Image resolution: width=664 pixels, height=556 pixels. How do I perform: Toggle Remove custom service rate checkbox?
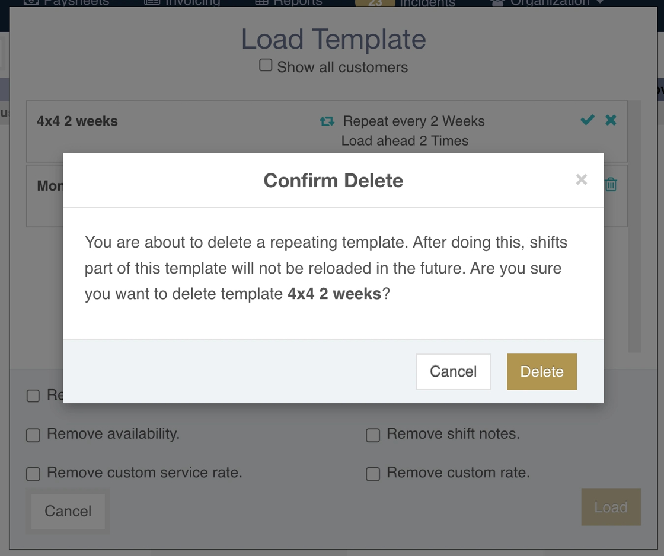coord(33,474)
